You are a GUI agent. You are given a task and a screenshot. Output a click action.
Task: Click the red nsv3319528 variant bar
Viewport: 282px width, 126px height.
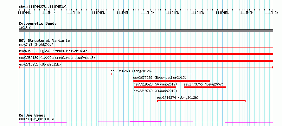[x=155, y=87]
